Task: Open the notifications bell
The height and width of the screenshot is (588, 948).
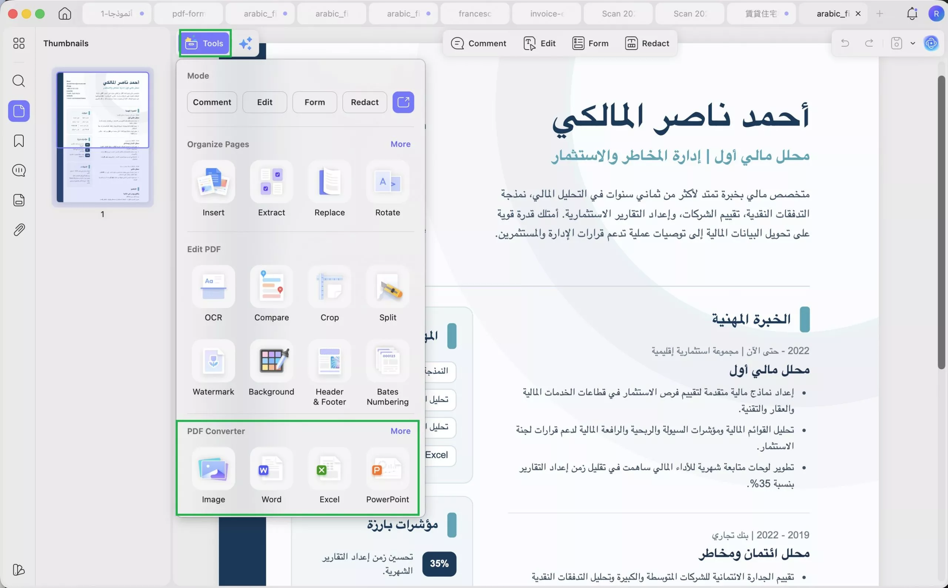Action: [912, 14]
